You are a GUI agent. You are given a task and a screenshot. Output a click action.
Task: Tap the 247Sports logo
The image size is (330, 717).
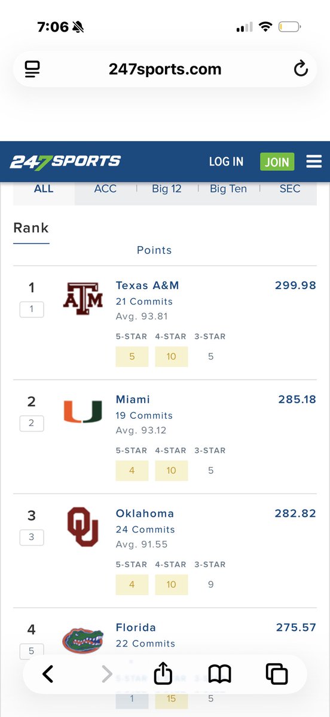pyautogui.click(x=65, y=161)
